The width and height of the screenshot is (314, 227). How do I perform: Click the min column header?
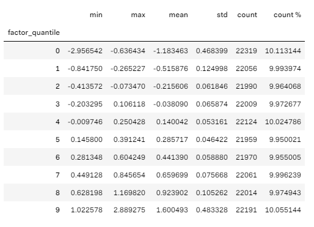click(96, 15)
